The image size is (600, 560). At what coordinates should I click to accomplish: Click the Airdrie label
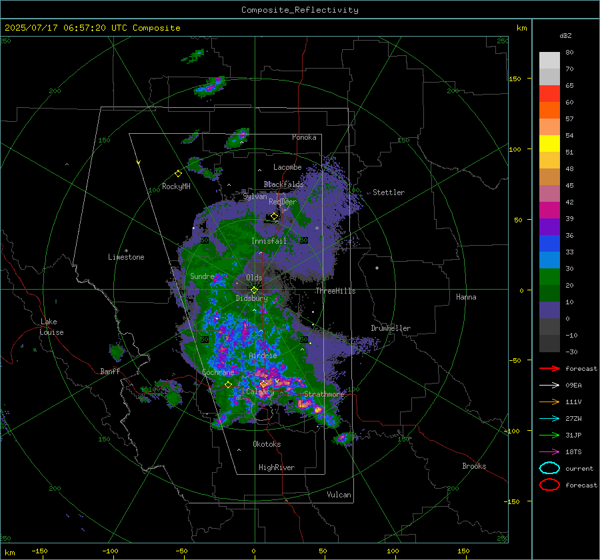click(263, 356)
